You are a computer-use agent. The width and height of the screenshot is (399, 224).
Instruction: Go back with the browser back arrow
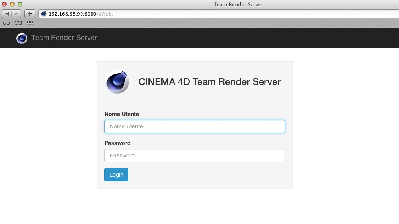click(7, 14)
